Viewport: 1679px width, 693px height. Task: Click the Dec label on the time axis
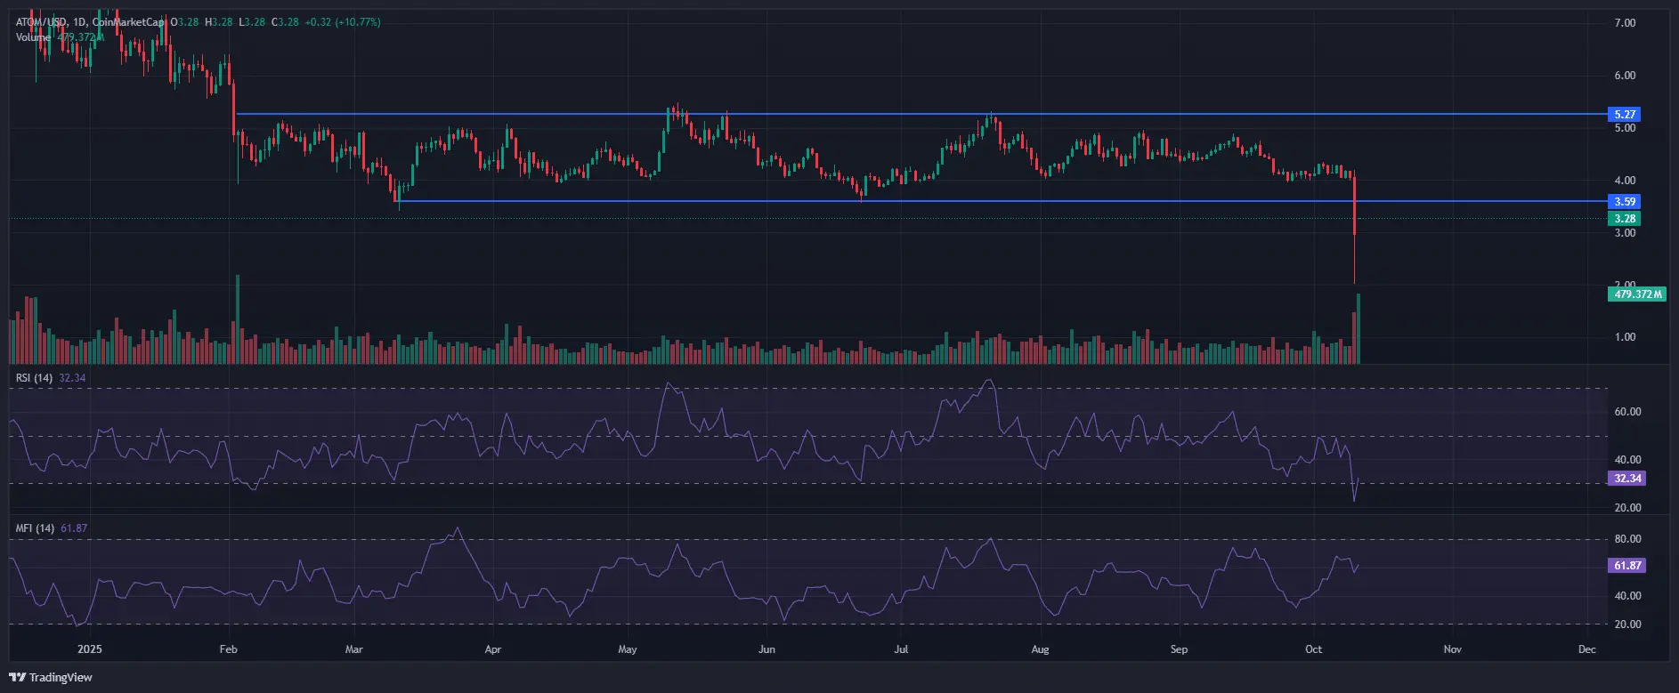(x=1587, y=649)
